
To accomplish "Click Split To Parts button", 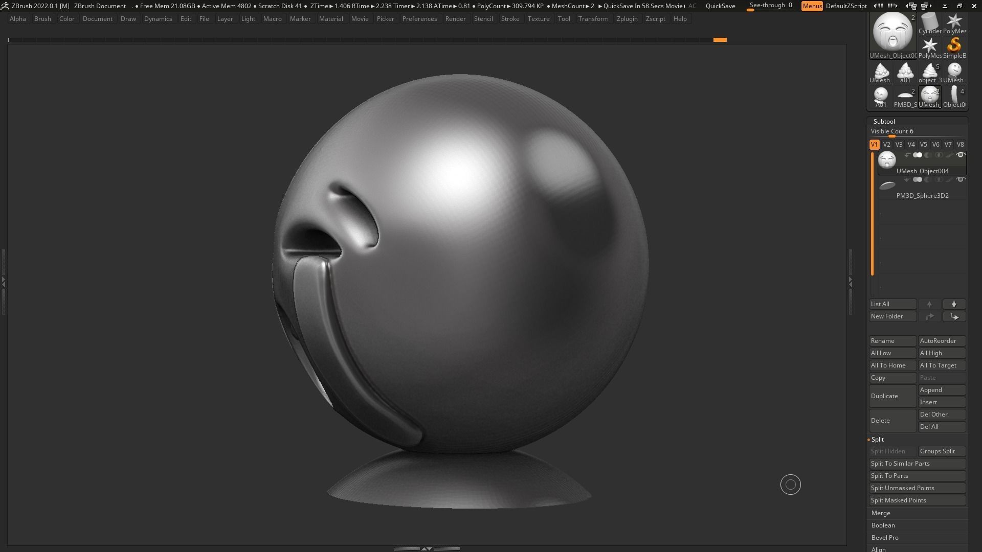I will [x=917, y=476].
